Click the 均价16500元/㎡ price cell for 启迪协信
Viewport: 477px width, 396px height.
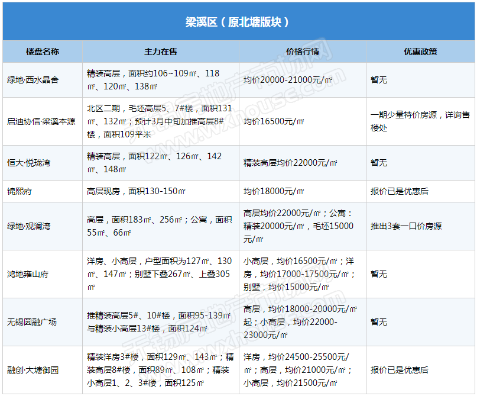tap(274, 121)
